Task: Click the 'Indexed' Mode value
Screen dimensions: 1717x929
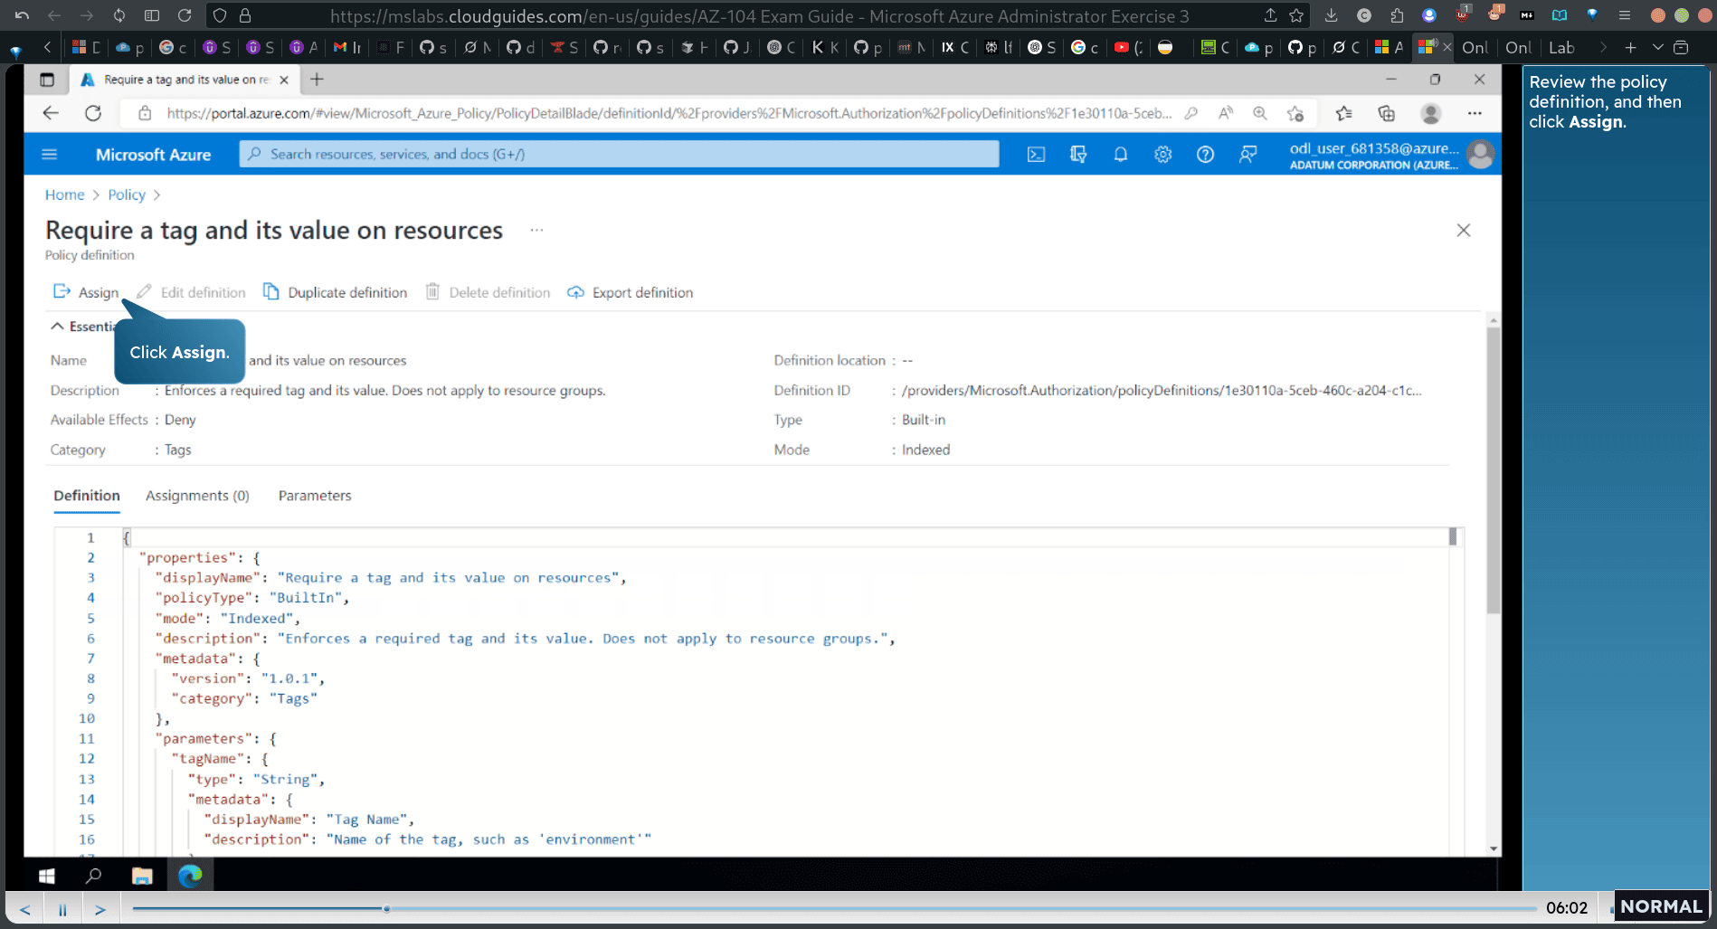Action: point(925,450)
